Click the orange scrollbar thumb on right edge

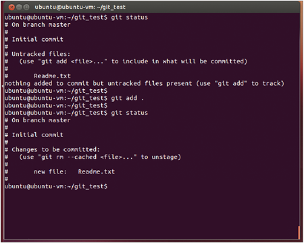(299, 232)
